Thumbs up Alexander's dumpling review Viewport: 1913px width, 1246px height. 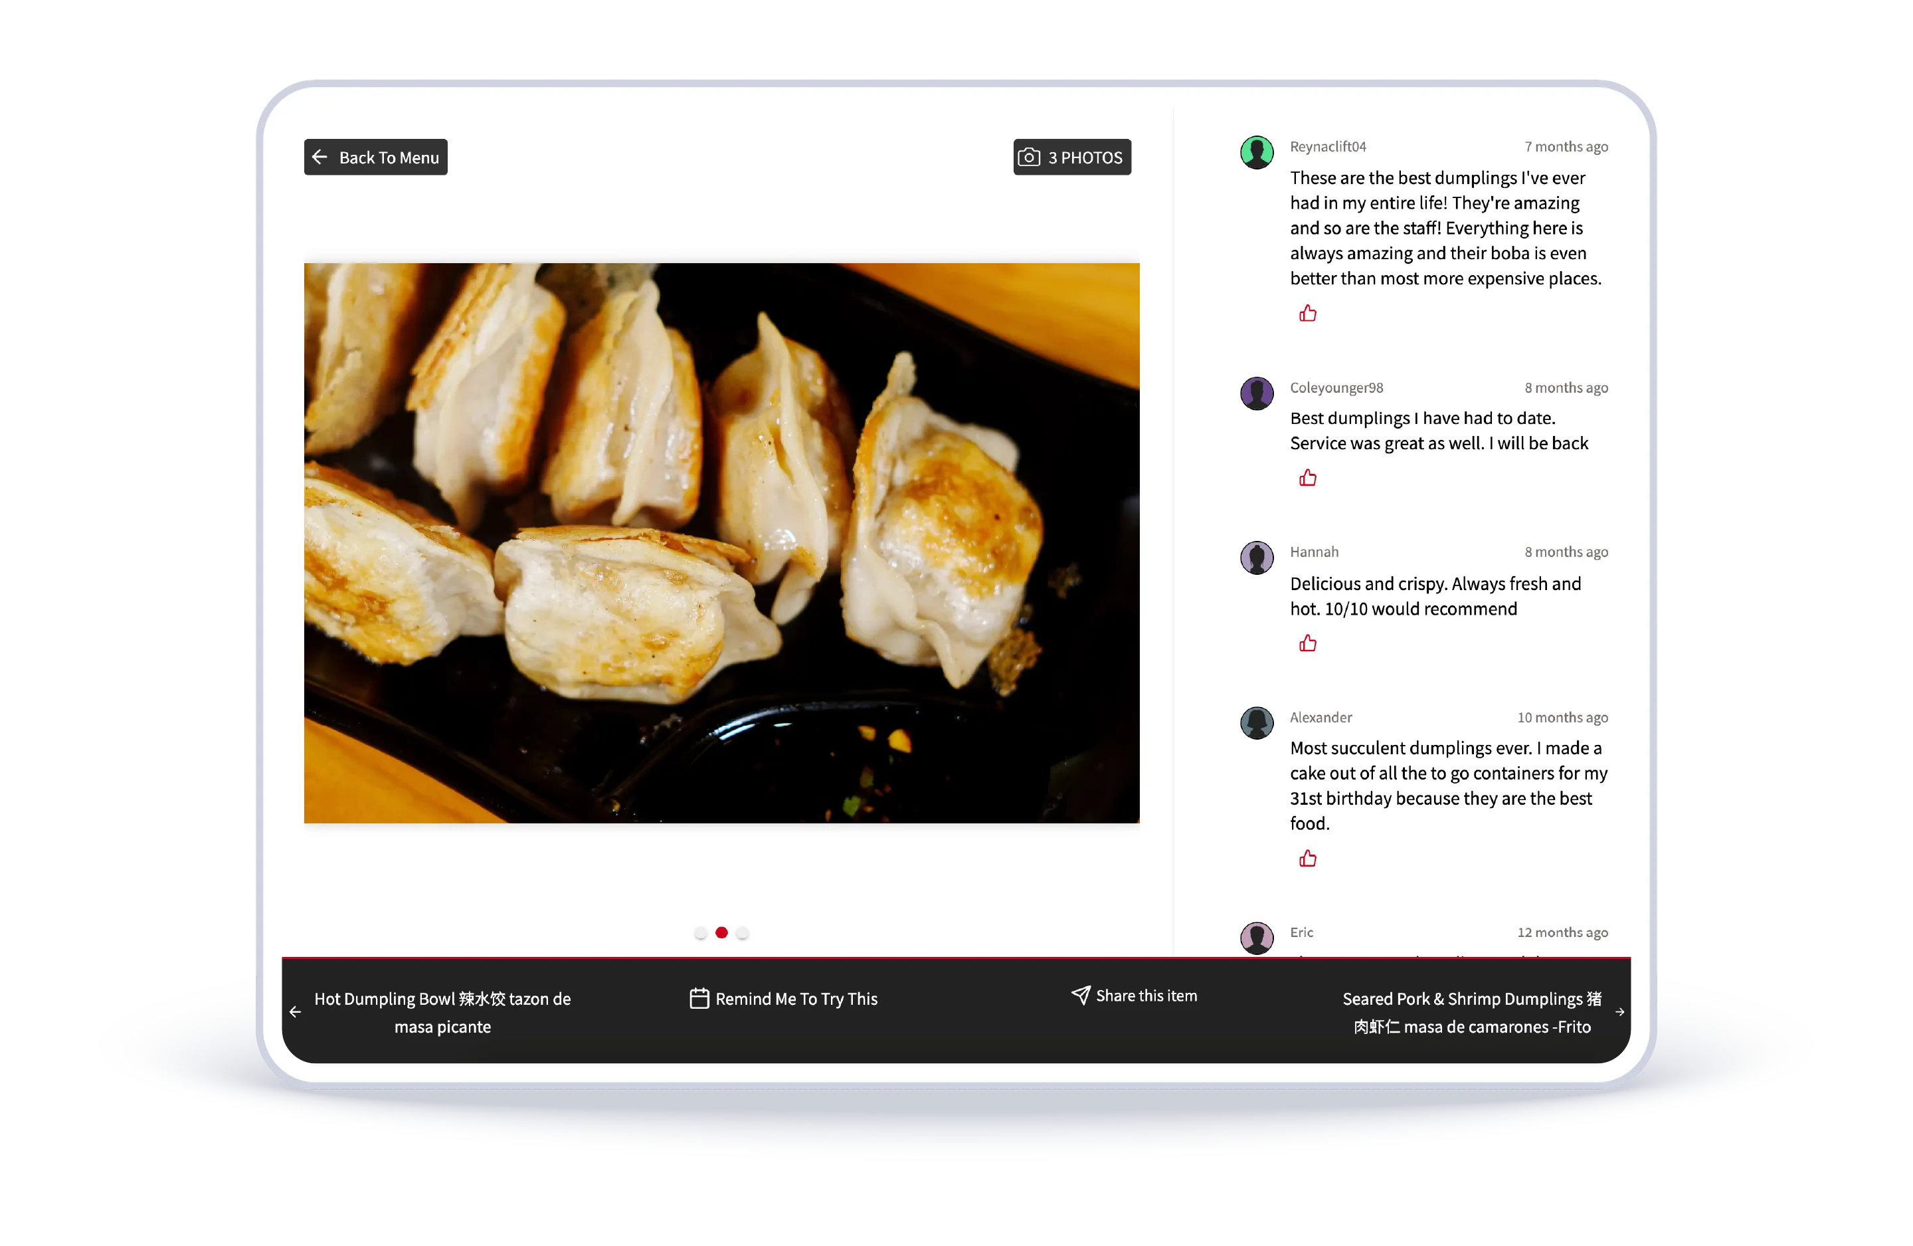tap(1308, 859)
